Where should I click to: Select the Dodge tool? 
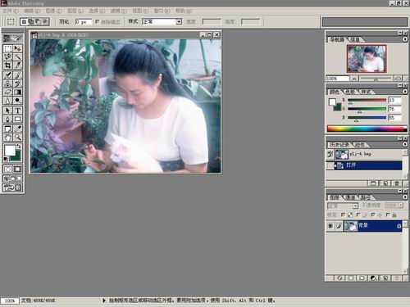(17, 100)
